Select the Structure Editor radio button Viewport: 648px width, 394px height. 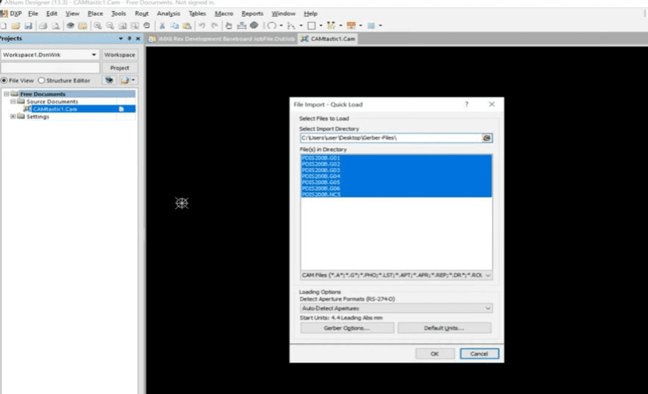coord(41,80)
